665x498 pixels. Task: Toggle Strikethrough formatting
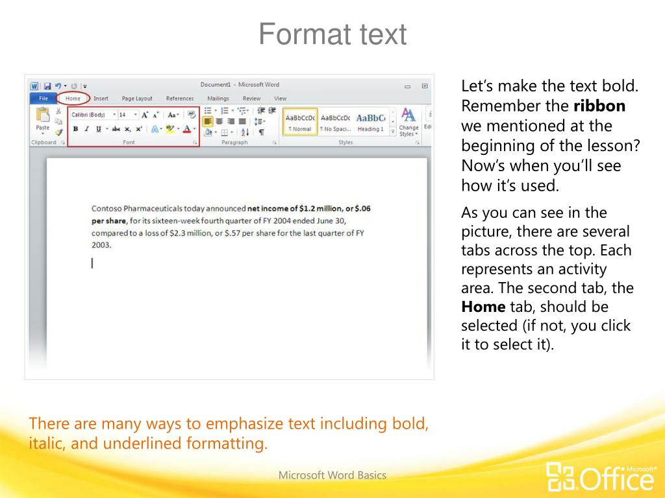[x=116, y=129]
